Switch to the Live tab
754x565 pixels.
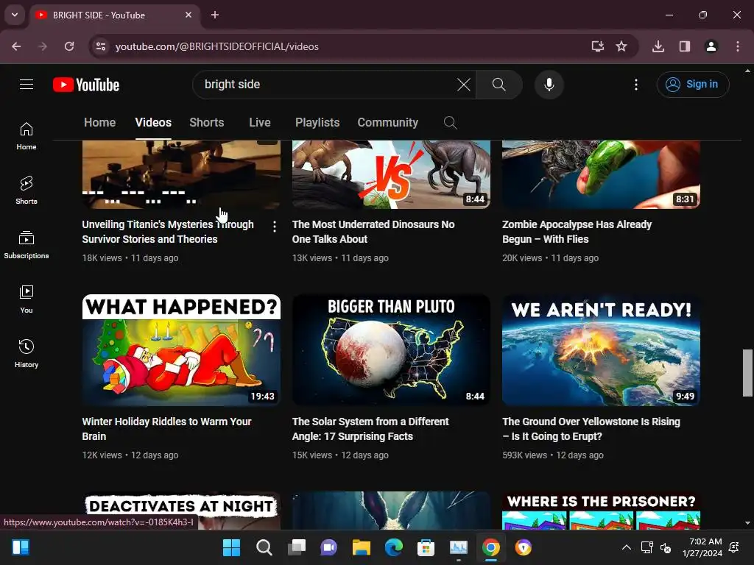[x=260, y=123]
